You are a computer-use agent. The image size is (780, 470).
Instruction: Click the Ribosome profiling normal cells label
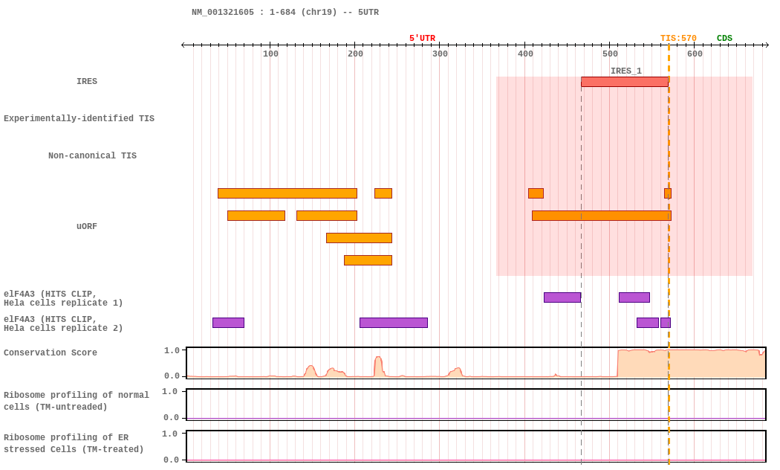[76, 401]
